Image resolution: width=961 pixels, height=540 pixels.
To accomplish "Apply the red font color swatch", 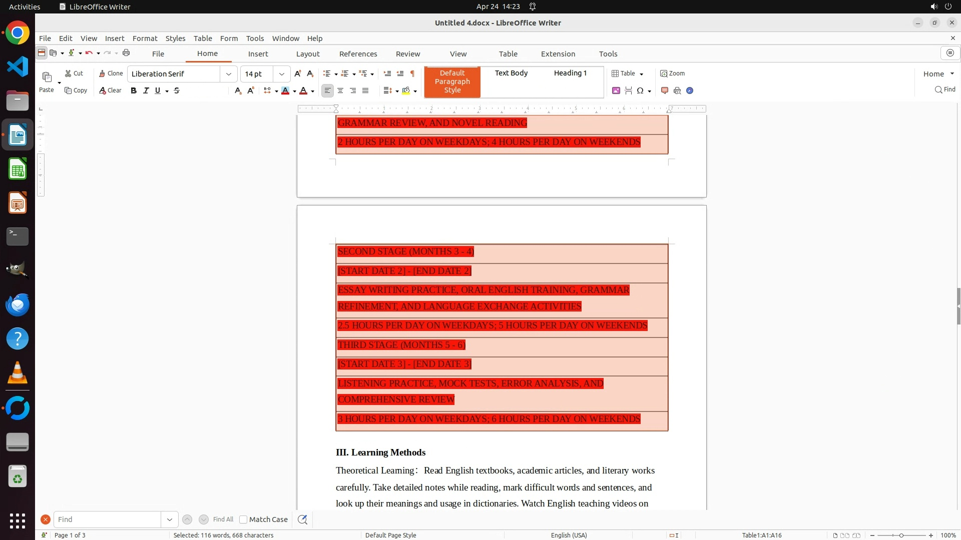I will (x=303, y=90).
